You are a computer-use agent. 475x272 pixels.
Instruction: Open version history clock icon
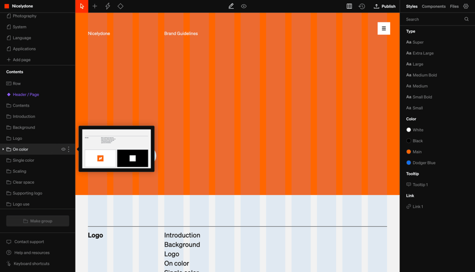[x=362, y=6]
